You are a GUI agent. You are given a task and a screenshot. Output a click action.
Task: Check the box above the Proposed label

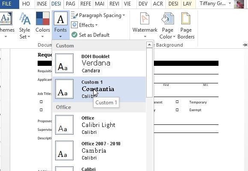41,110
